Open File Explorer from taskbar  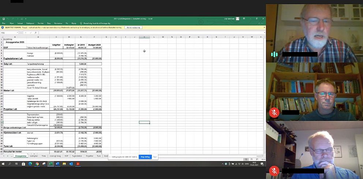pyautogui.click(x=64, y=164)
